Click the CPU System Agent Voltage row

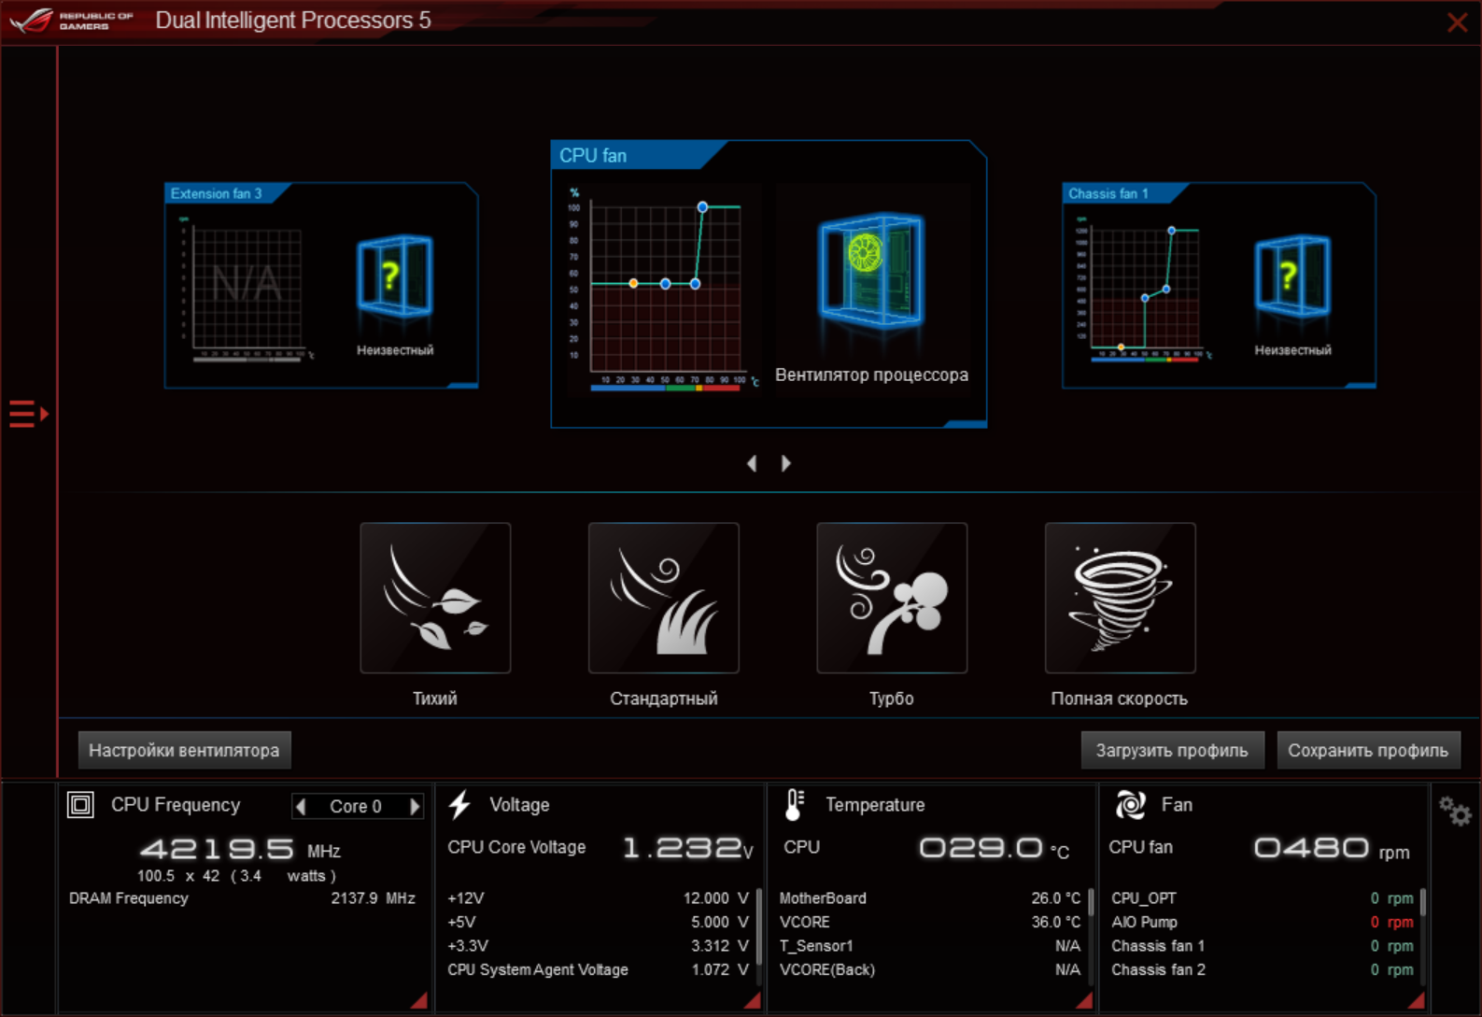pyautogui.click(x=598, y=969)
